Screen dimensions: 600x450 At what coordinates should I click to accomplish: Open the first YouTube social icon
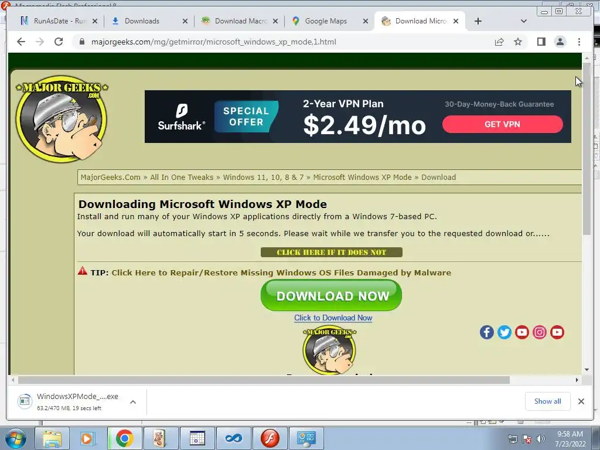point(522,332)
